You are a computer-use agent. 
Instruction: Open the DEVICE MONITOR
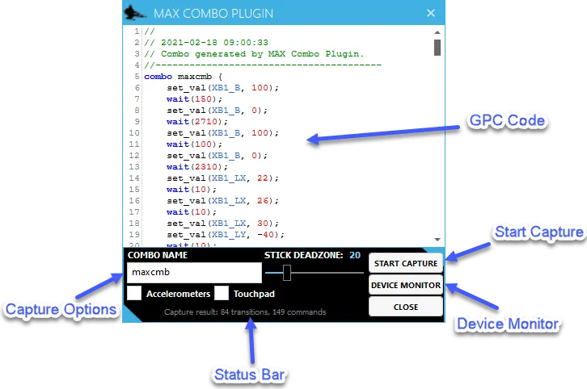click(x=405, y=285)
